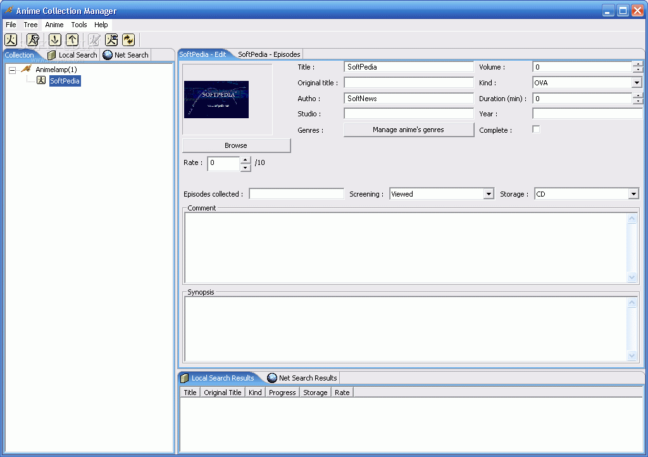Sort results by Kind column header
The height and width of the screenshot is (457, 648).
[x=256, y=393]
